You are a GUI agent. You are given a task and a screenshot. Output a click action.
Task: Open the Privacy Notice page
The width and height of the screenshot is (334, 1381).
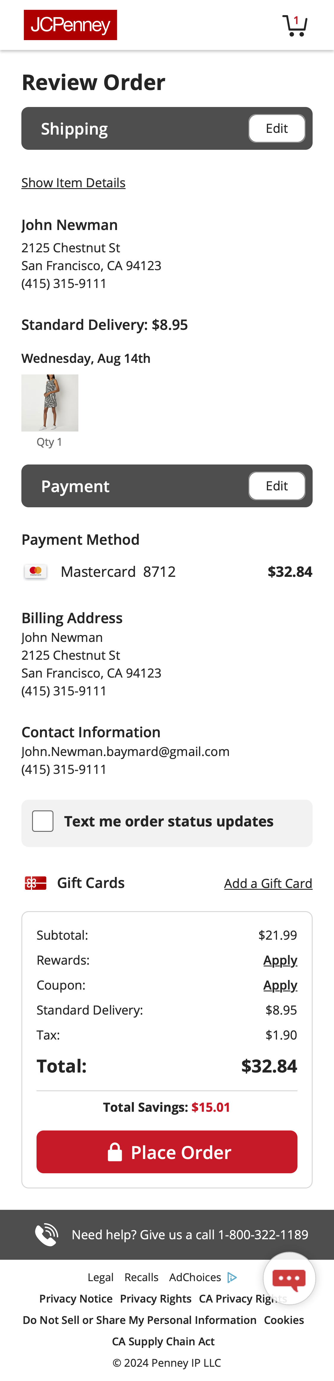coord(76,1298)
